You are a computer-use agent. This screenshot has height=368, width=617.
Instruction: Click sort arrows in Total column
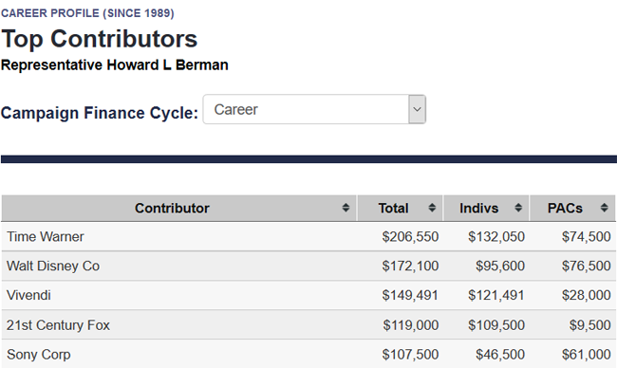(x=432, y=208)
